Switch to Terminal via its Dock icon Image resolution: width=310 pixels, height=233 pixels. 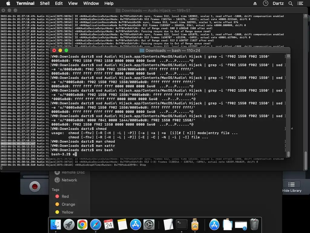182,225
